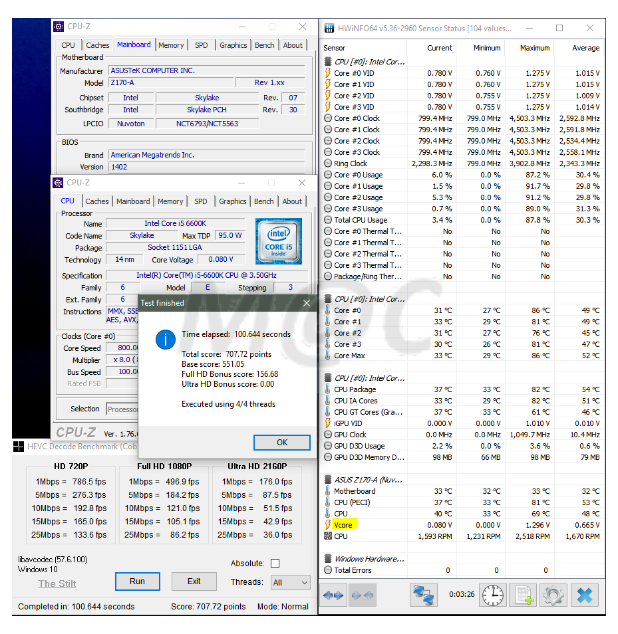Click the Vcore voltage sensor icon
The image size is (618, 634).
[x=328, y=525]
